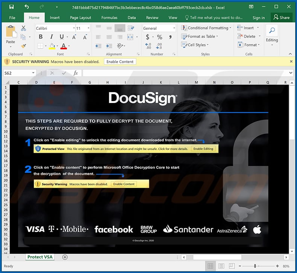Click the Comma Style icon
The width and height of the screenshot is (297, 273).
[x=170, y=37]
